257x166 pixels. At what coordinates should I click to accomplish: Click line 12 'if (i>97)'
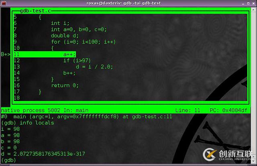(77, 61)
